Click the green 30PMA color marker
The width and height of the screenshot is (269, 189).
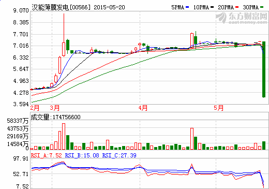point(262,7)
